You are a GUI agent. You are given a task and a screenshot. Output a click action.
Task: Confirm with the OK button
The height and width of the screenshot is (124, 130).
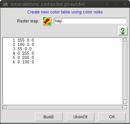pos(112,117)
